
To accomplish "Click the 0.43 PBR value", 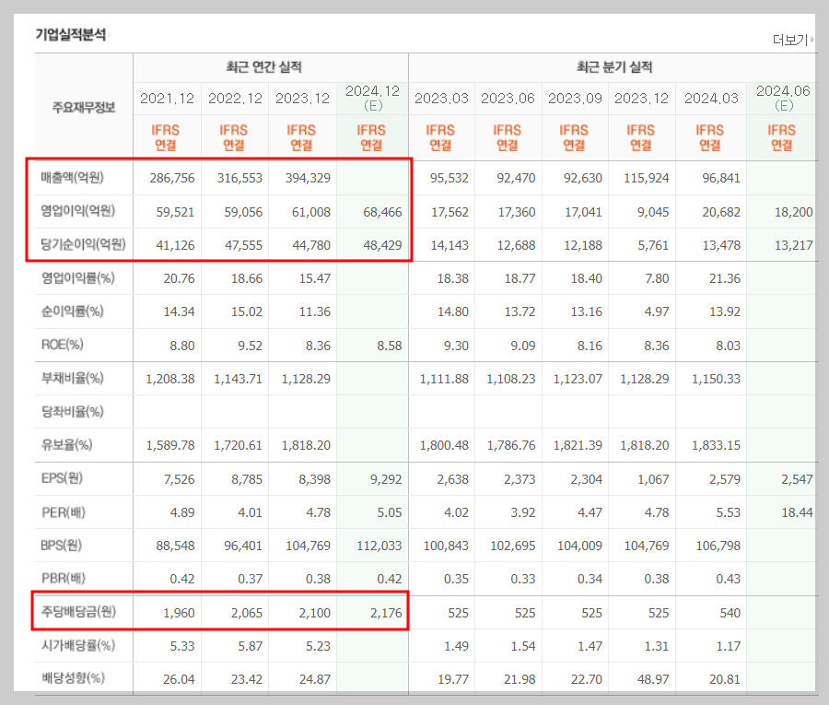I will [728, 579].
